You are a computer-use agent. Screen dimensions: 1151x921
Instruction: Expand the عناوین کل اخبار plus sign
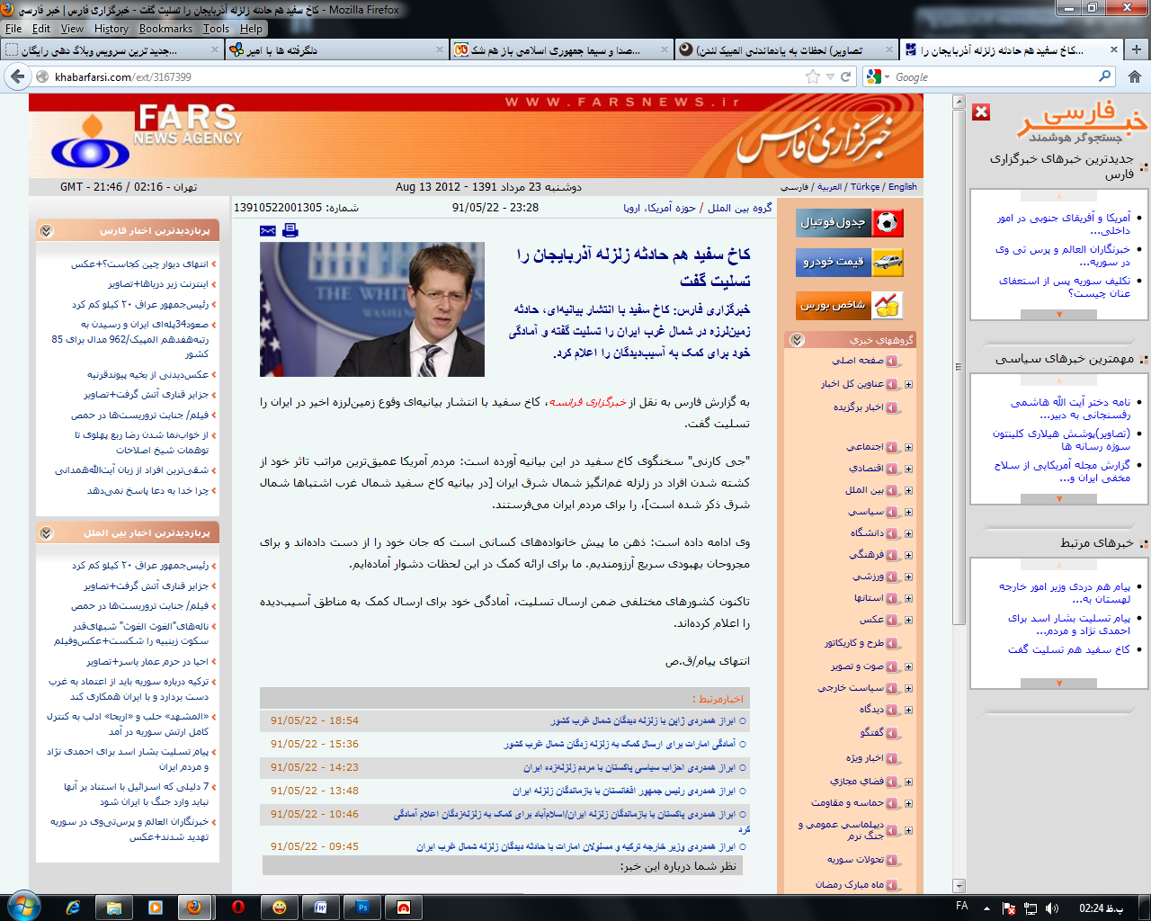(x=908, y=384)
